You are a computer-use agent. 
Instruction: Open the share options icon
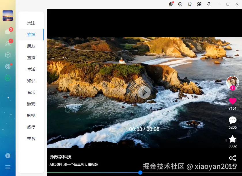(232, 158)
